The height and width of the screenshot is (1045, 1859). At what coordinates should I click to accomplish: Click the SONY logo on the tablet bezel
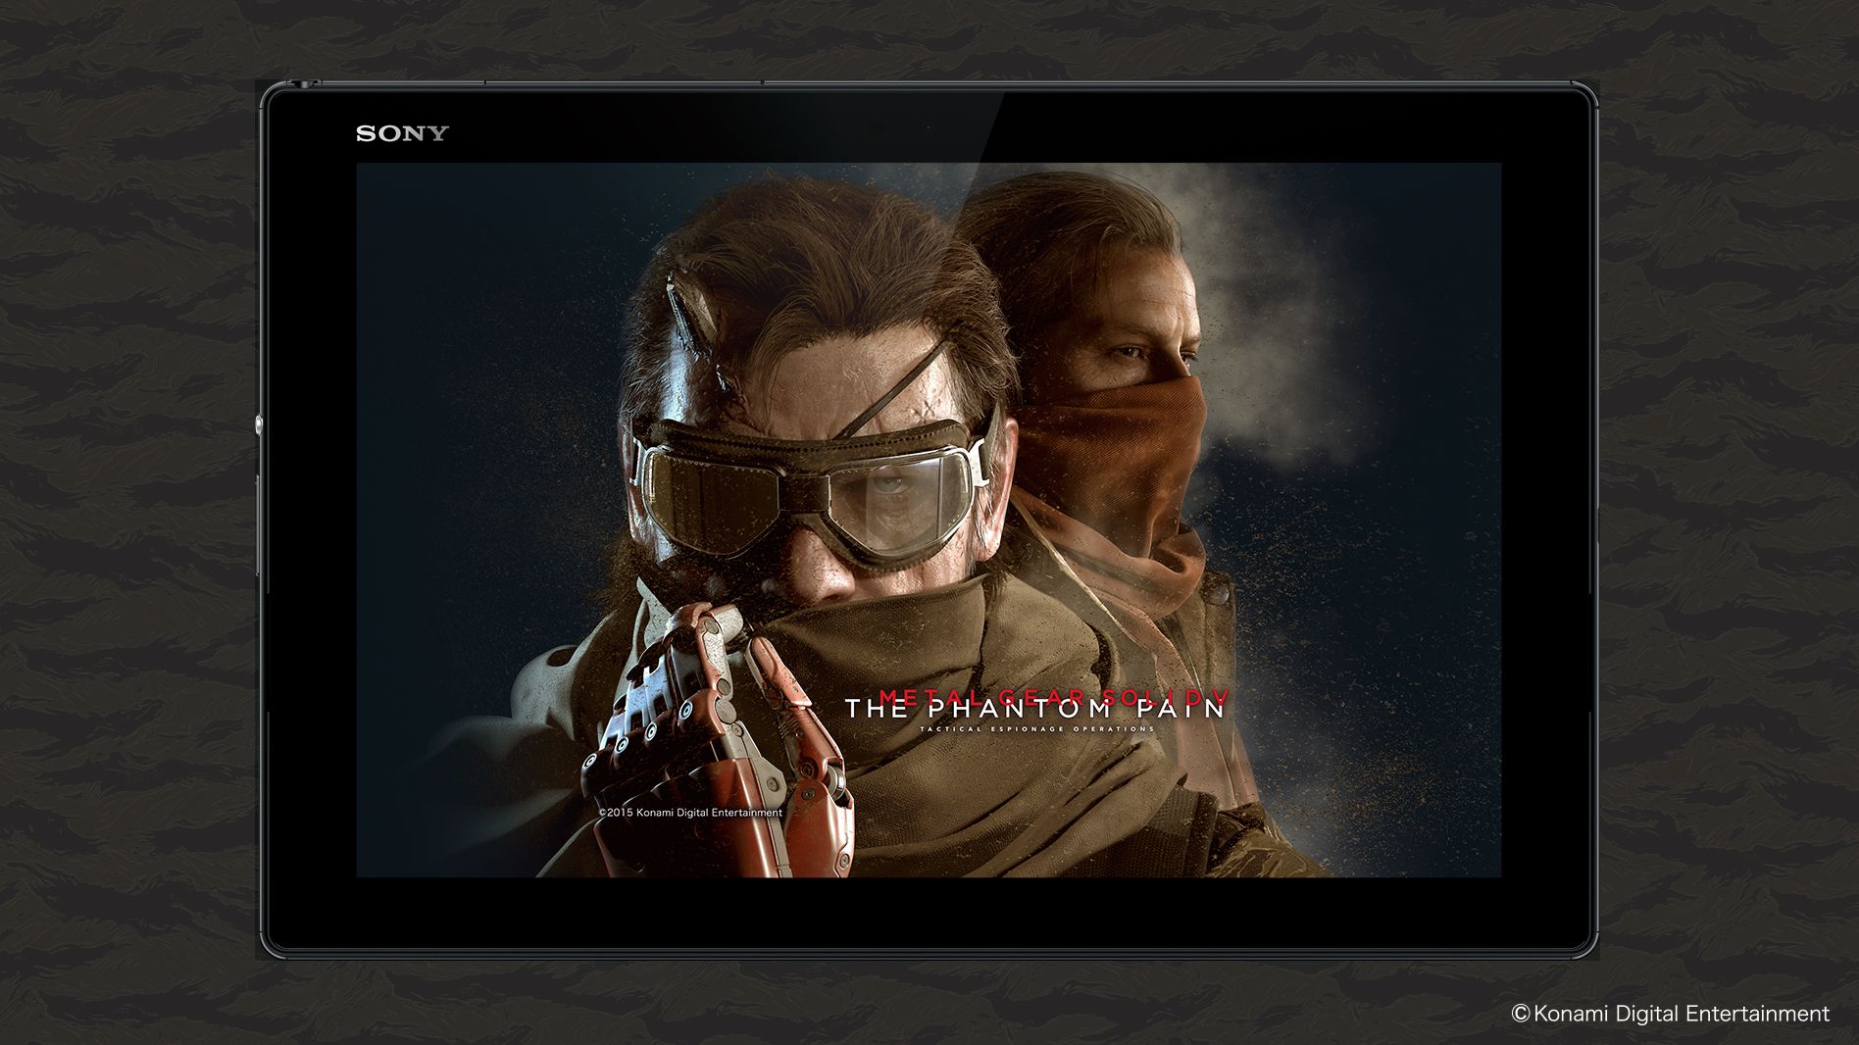[402, 133]
